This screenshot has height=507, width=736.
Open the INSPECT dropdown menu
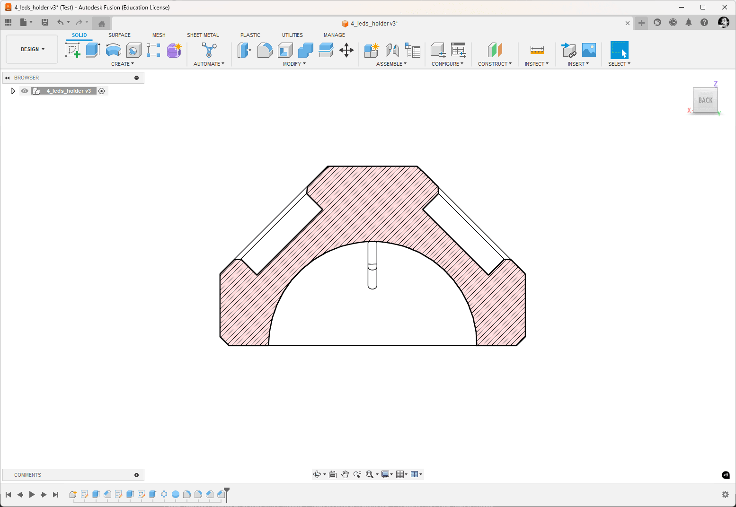(x=537, y=64)
